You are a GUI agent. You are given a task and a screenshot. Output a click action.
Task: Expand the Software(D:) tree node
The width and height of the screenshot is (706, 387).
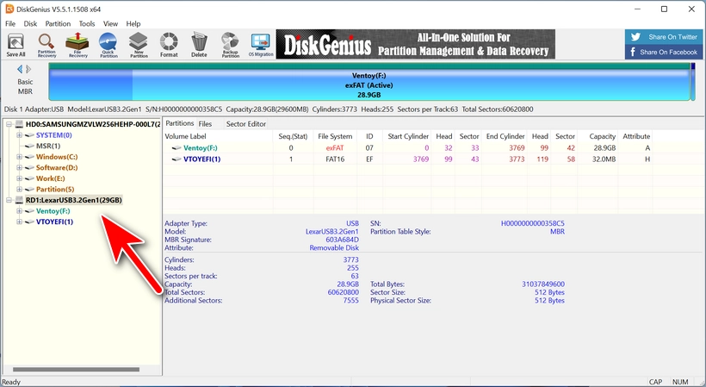[x=19, y=167]
